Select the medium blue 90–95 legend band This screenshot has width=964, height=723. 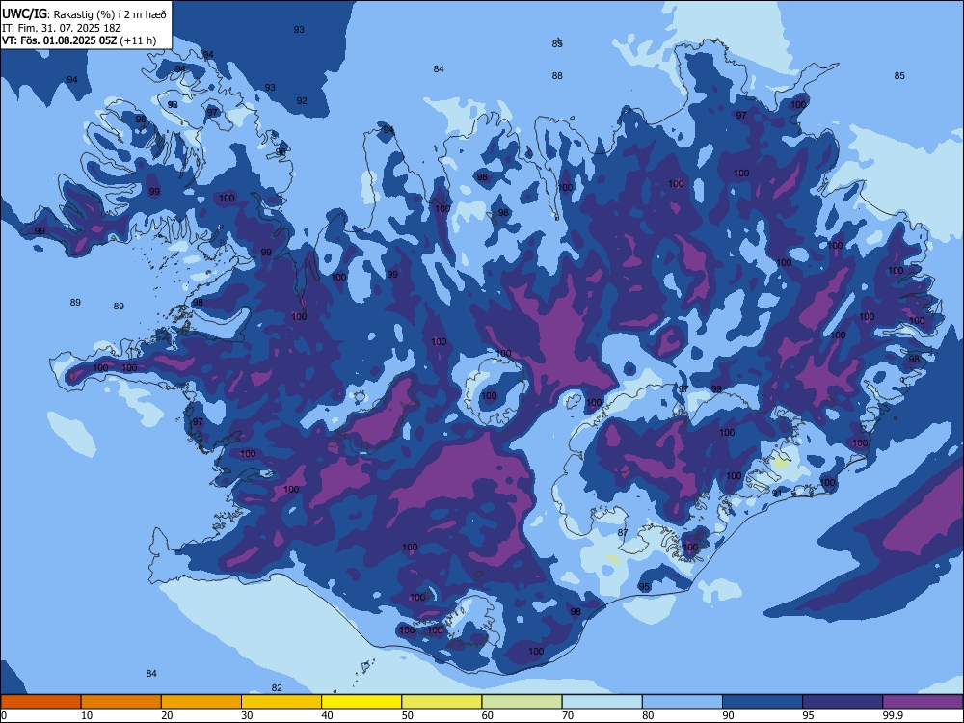point(763,702)
